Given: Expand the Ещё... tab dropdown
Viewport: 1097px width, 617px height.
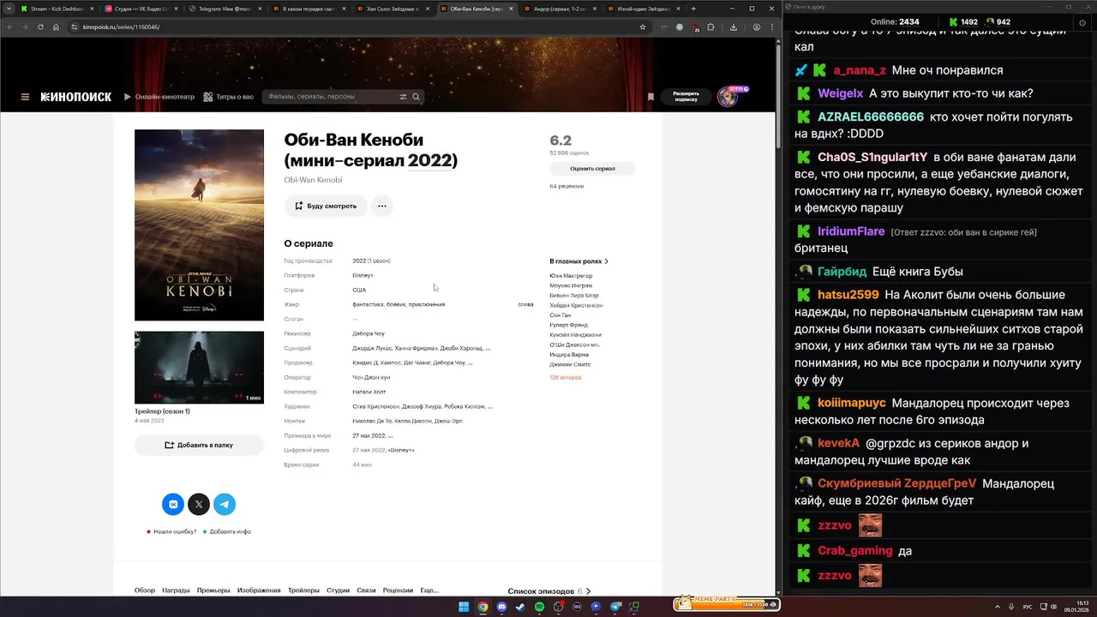Looking at the screenshot, I should (x=429, y=590).
